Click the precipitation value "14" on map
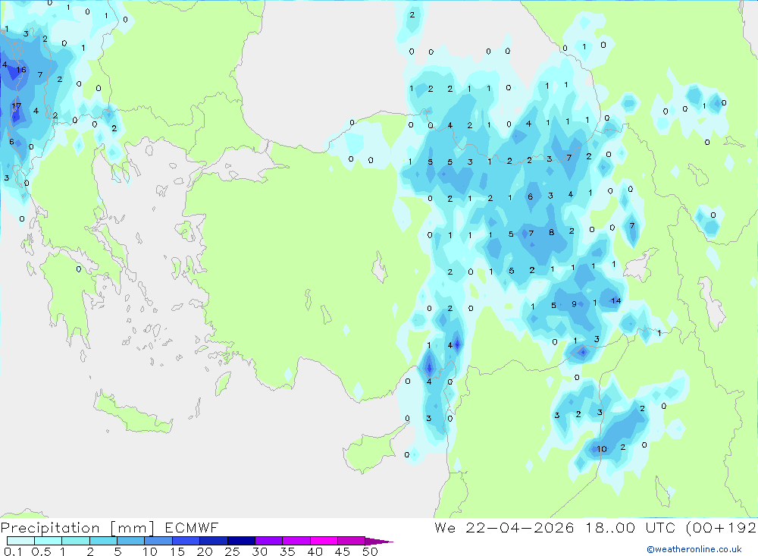Viewport: 758px width, 556px height. 615,300
